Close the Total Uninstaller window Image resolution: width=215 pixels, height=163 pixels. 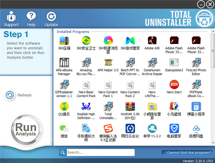(210, 5)
